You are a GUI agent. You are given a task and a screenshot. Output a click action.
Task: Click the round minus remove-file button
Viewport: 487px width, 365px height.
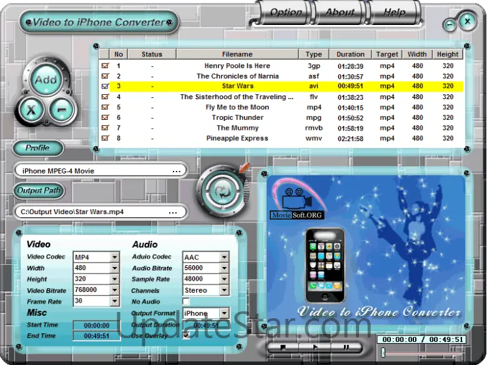tap(62, 109)
